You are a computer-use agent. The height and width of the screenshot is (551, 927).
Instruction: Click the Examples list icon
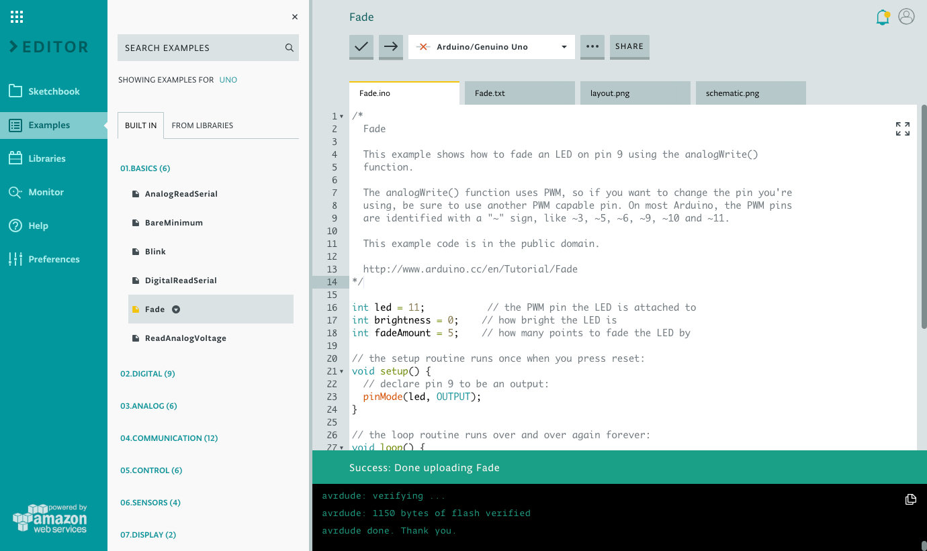[15, 125]
